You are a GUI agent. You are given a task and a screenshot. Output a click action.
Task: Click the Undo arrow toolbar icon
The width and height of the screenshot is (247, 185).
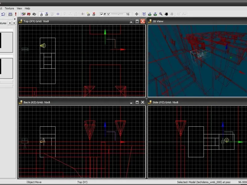click(x=3, y=14)
